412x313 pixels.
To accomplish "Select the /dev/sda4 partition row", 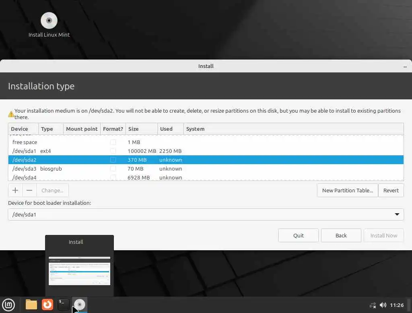I will (206, 177).
